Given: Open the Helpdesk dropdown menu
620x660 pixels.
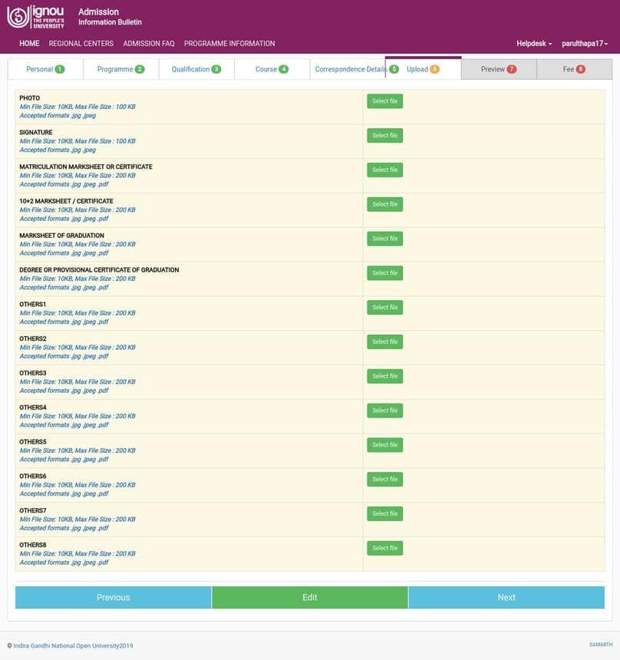Looking at the screenshot, I should coord(534,44).
